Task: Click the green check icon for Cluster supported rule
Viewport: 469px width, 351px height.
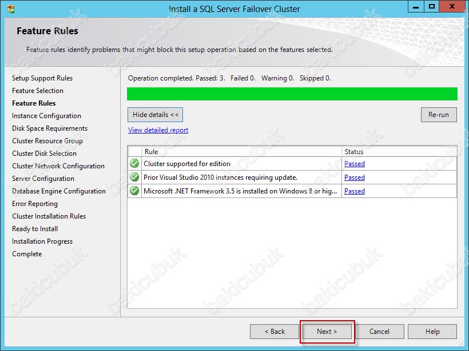Action: (134, 164)
